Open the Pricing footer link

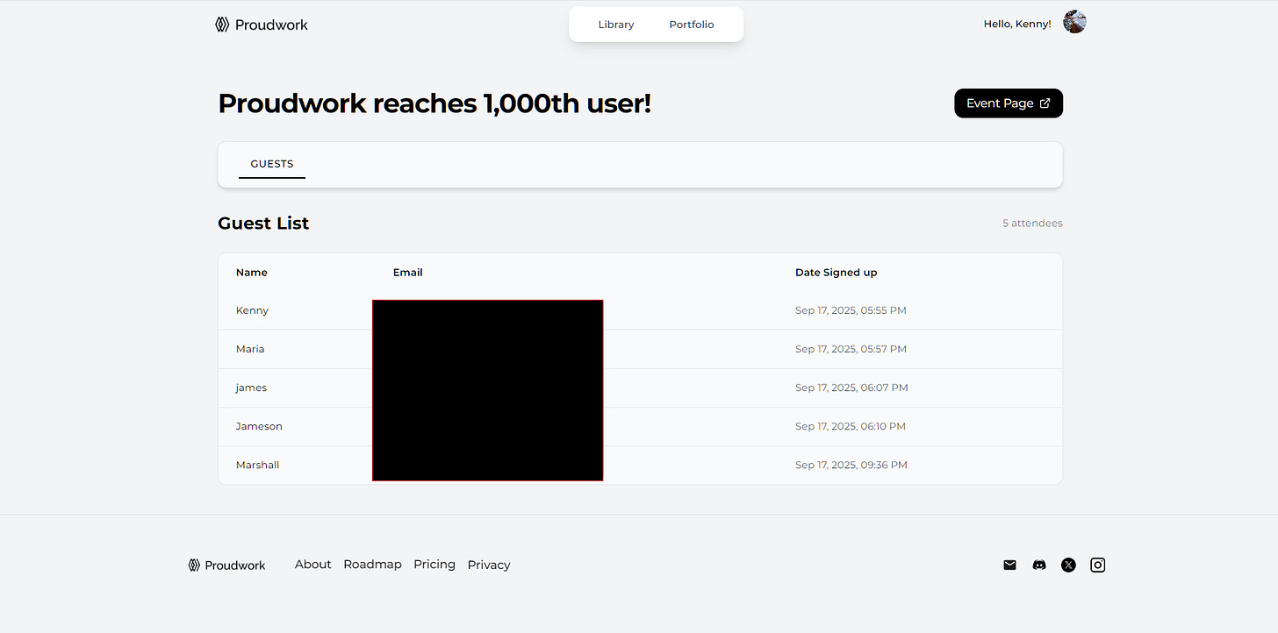434,565
